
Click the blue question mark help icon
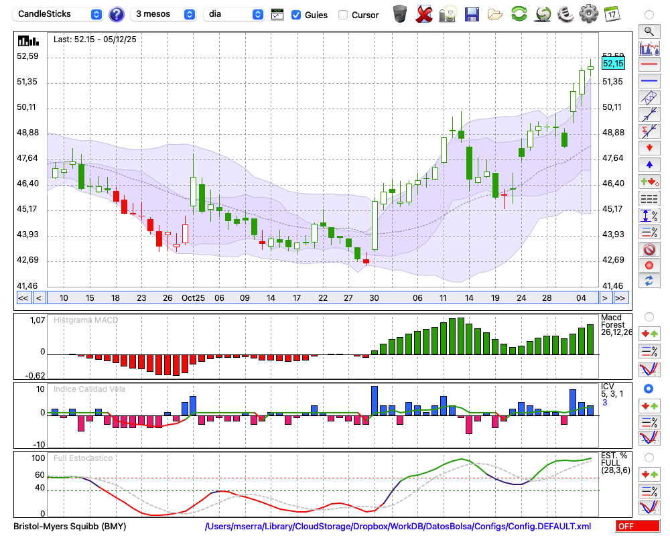click(116, 14)
